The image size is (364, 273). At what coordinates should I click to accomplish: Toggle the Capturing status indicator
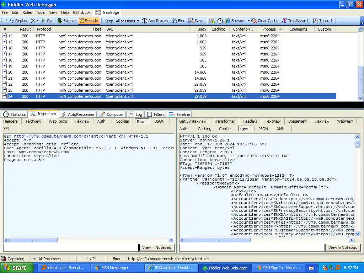[x=13, y=259]
